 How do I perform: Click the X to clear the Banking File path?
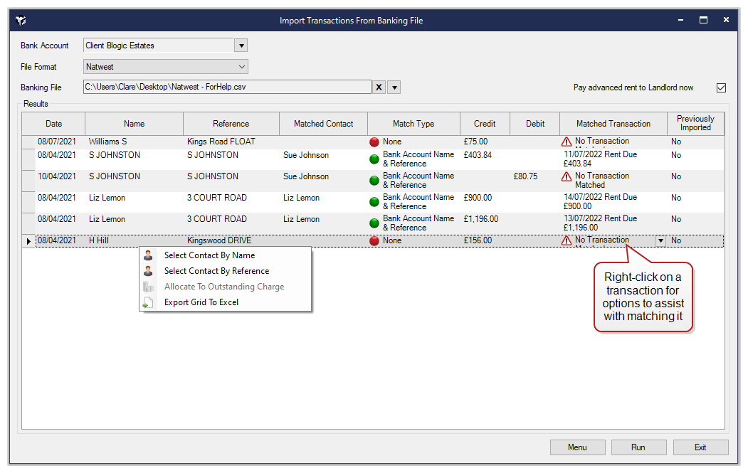tap(378, 87)
